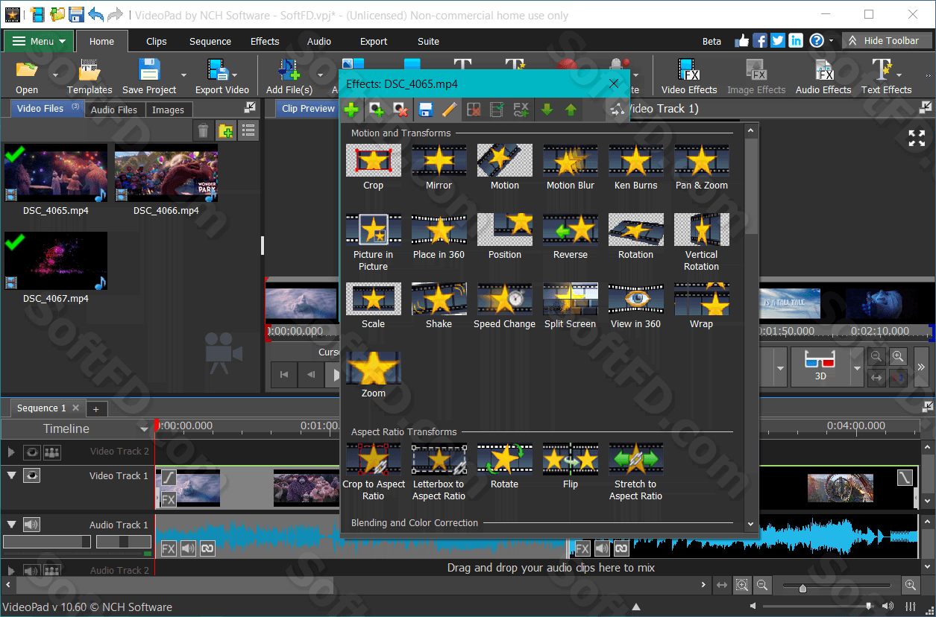Image resolution: width=936 pixels, height=617 pixels.
Task: Click the Export Video button
Action: [222, 76]
